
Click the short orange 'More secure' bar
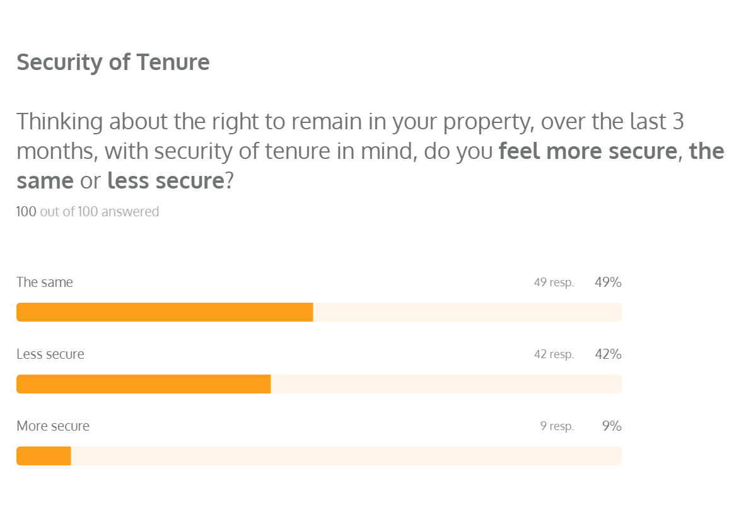[44, 456]
